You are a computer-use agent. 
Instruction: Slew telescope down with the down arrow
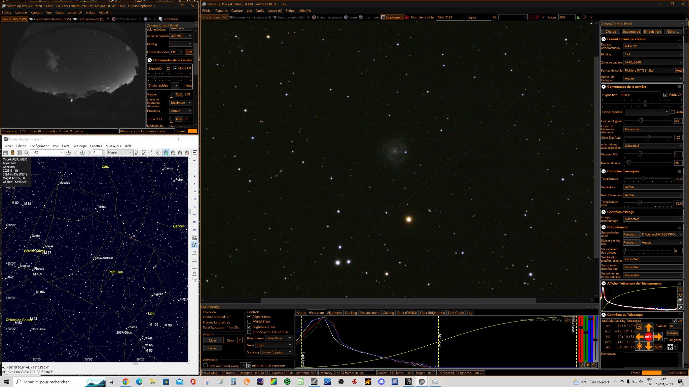(x=649, y=346)
